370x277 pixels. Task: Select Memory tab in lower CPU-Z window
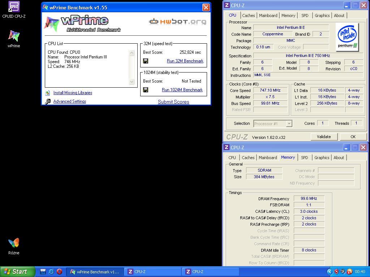click(x=288, y=157)
